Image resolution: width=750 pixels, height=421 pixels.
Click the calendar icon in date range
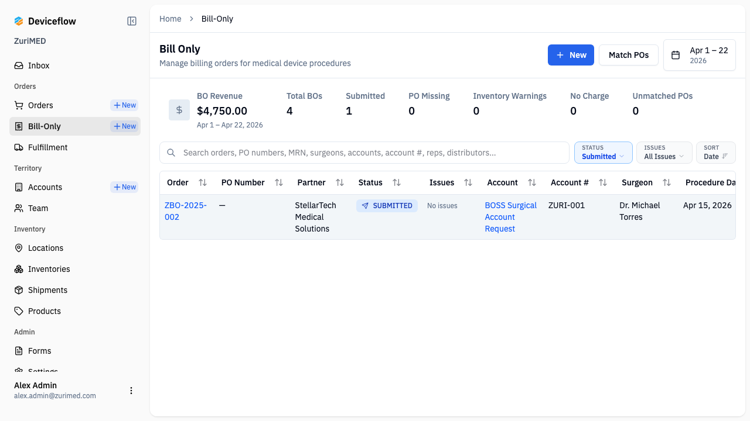pos(676,55)
